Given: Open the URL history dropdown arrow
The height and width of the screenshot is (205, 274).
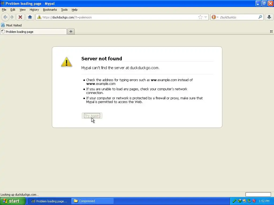Looking at the screenshot, I should (x=206, y=17).
